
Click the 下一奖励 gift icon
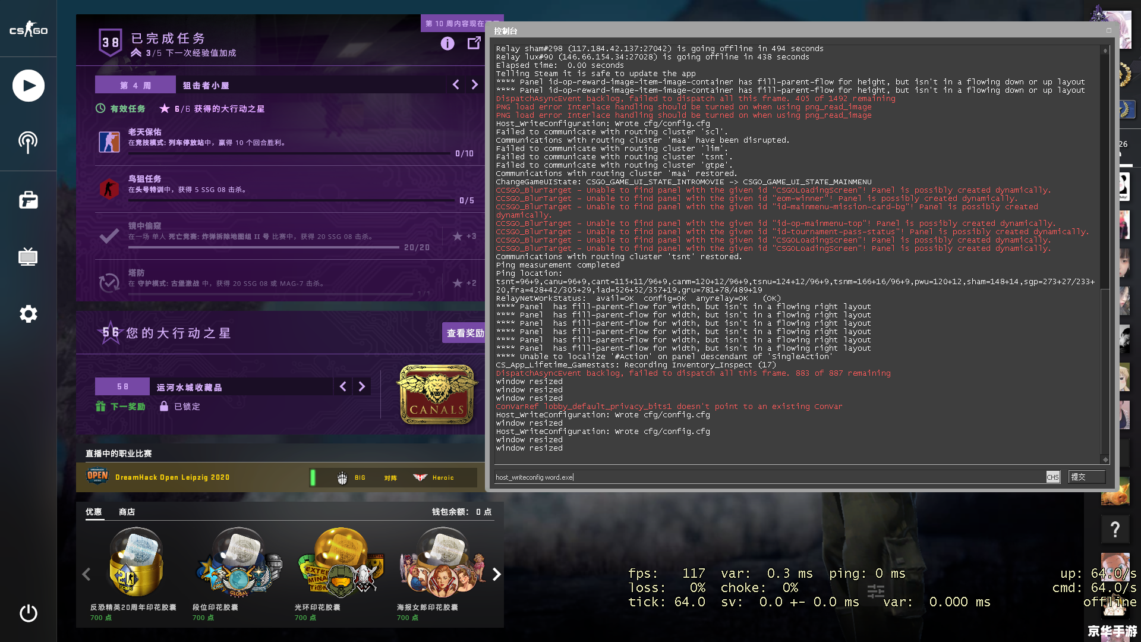pos(100,406)
